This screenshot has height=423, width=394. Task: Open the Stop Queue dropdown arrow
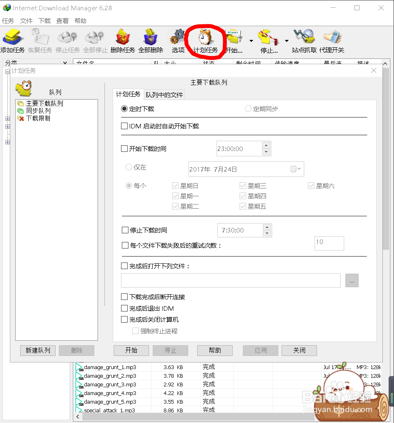[x=287, y=41]
